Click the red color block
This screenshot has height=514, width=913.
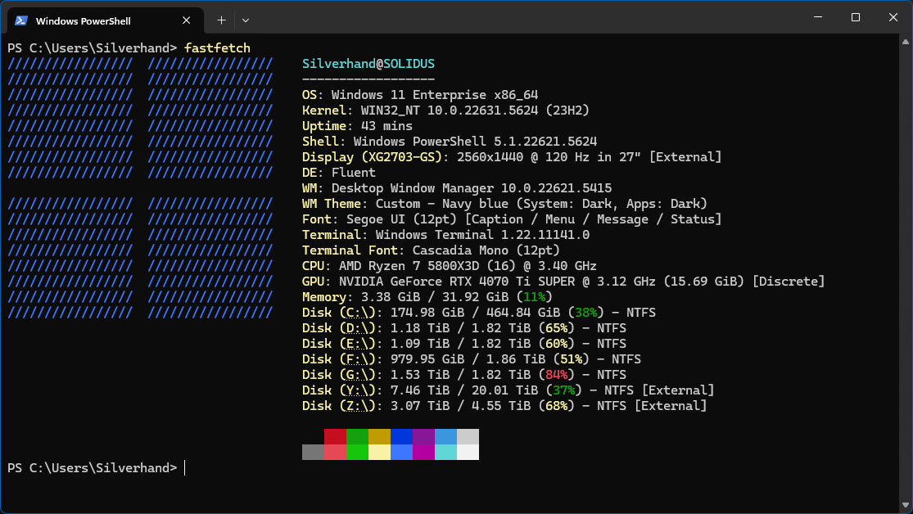(x=336, y=436)
